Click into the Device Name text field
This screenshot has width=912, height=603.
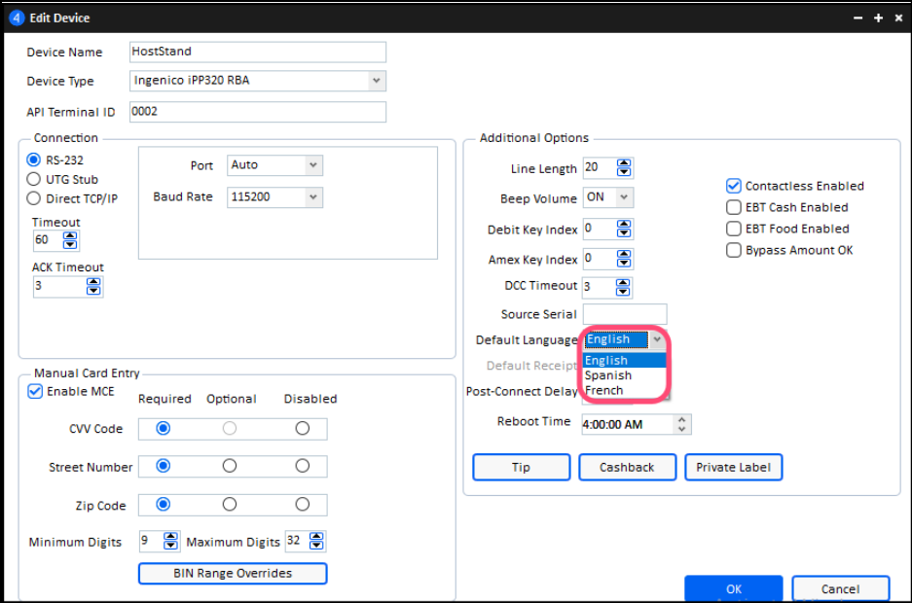tap(257, 52)
